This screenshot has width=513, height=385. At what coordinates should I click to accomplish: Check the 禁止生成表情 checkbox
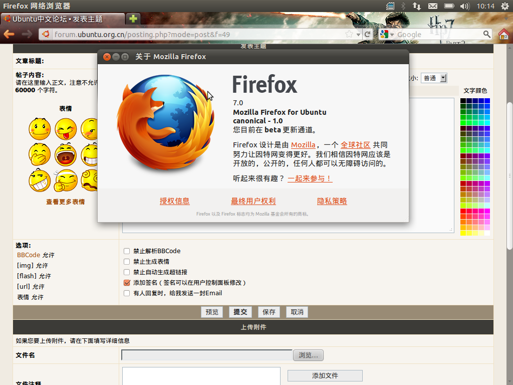[x=127, y=262]
